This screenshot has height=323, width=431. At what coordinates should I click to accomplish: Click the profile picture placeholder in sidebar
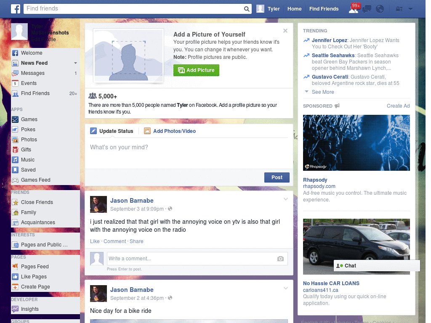point(19,32)
